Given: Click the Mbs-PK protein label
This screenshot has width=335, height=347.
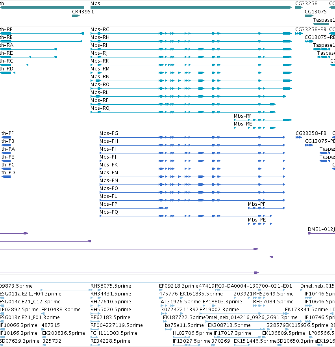Looking at the screenshot, I should 109,165.
